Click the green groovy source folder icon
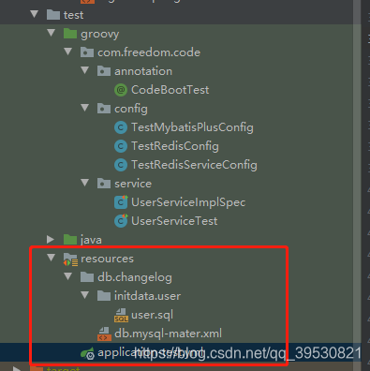 [70, 34]
